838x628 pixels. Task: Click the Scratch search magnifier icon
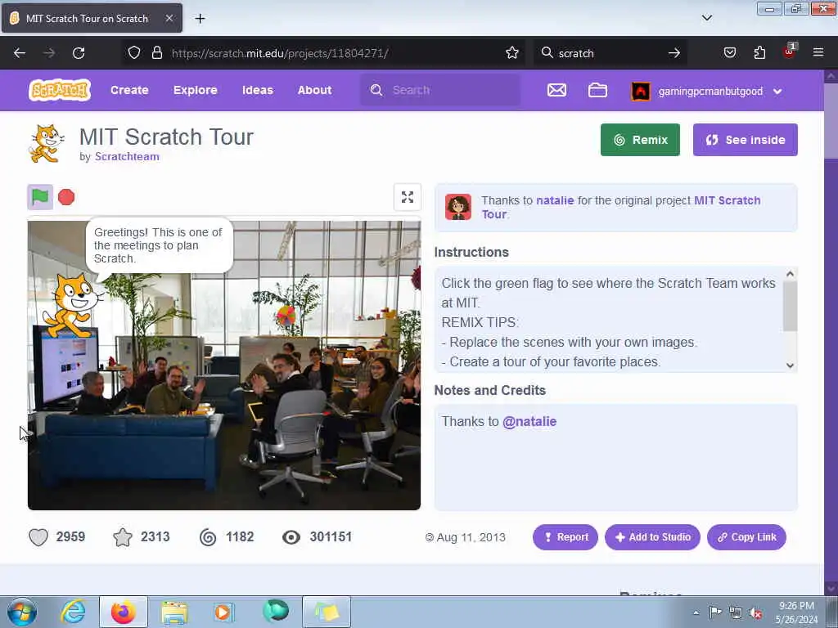click(376, 90)
